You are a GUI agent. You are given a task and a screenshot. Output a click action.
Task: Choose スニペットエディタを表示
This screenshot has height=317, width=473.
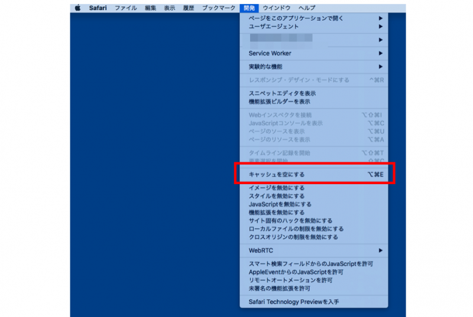[282, 93]
